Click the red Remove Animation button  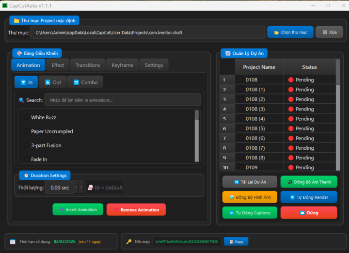(136, 209)
